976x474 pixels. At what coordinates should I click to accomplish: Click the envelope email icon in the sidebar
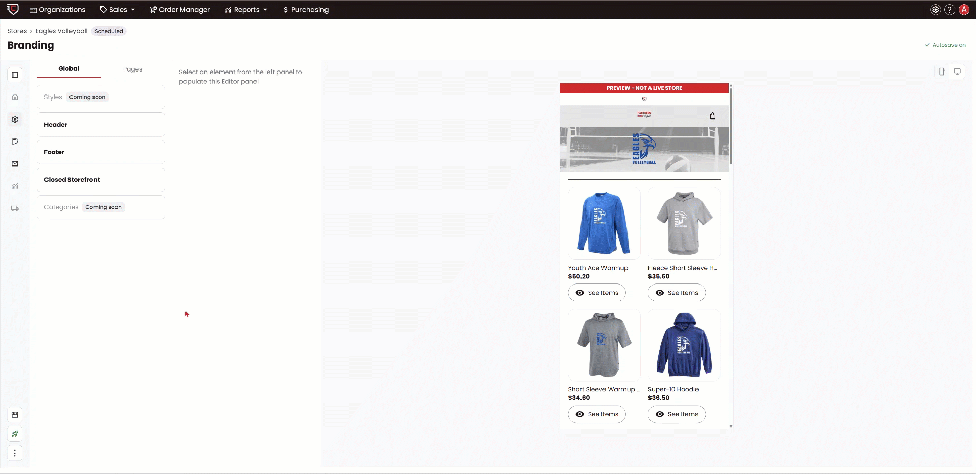(x=15, y=163)
